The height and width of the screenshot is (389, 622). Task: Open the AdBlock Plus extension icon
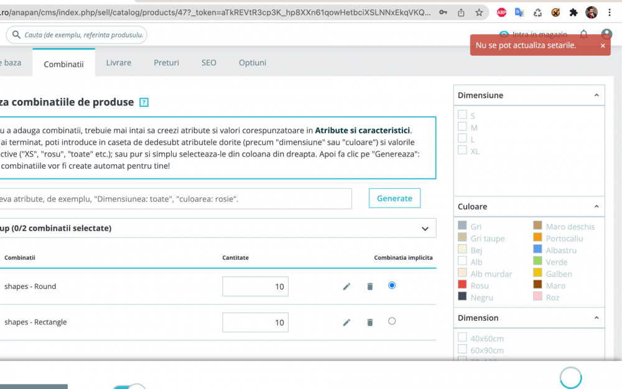pyautogui.click(x=501, y=12)
